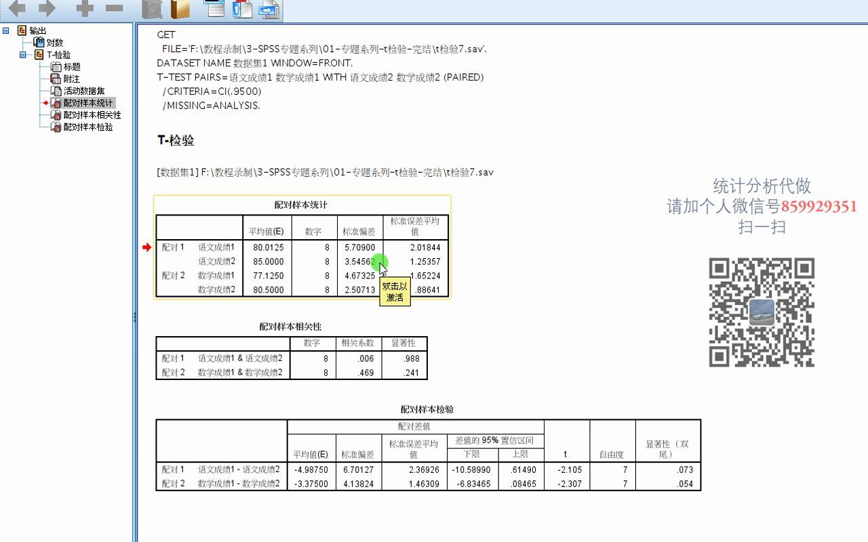The image size is (868, 542).
Task: Click the 标准误差平均值 header in statistics table
Action: (415, 226)
